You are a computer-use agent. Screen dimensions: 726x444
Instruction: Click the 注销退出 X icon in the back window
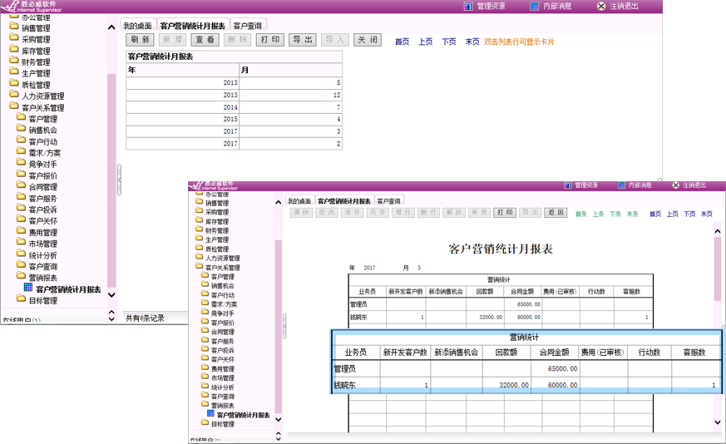601,6
